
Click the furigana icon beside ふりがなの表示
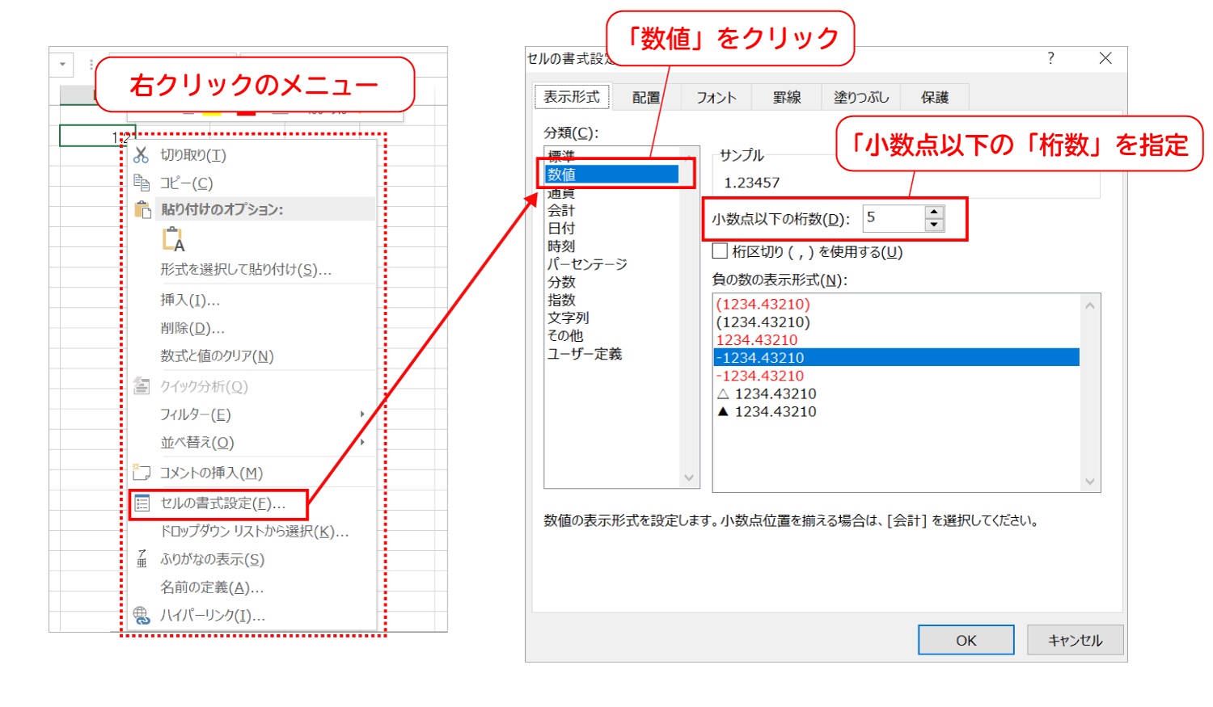coord(142,559)
